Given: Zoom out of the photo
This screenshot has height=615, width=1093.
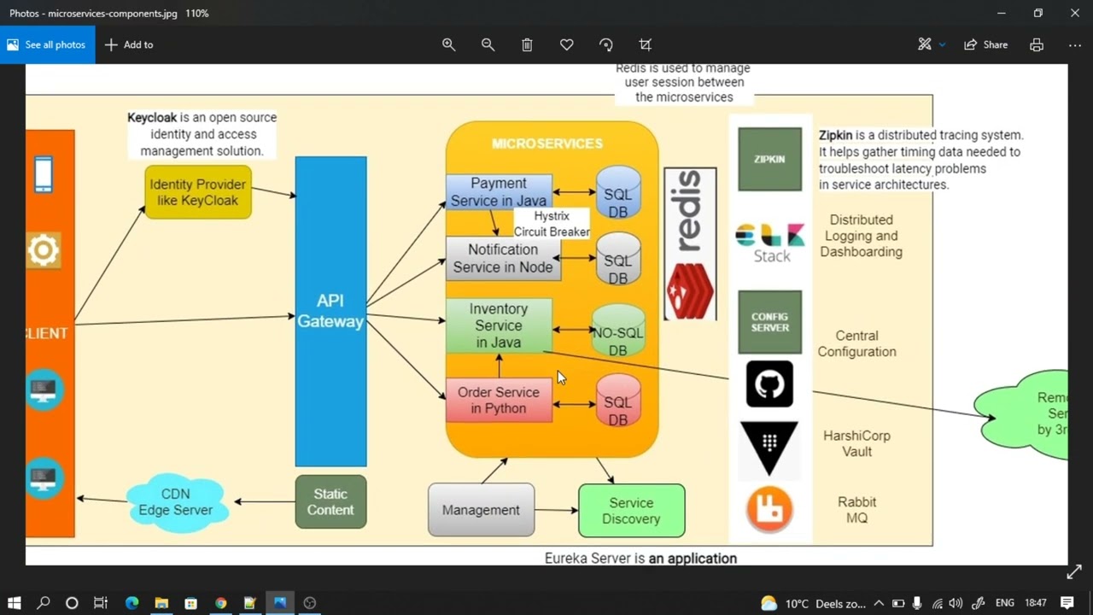Looking at the screenshot, I should pos(488,44).
